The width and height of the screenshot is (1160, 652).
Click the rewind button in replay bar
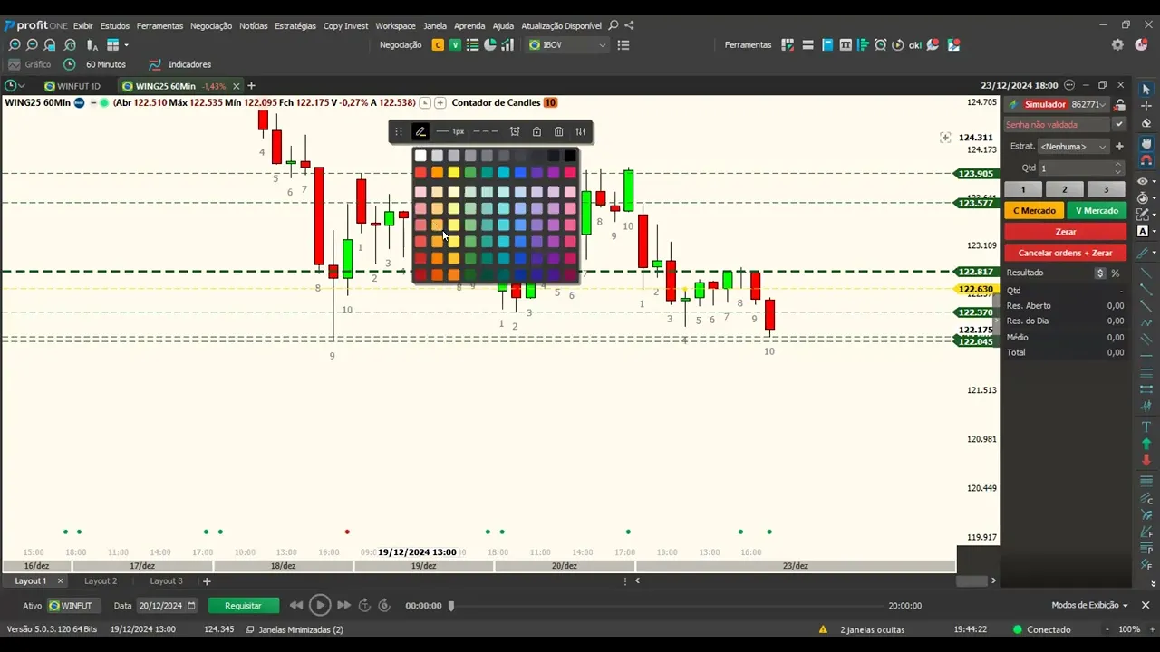[296, 605]
